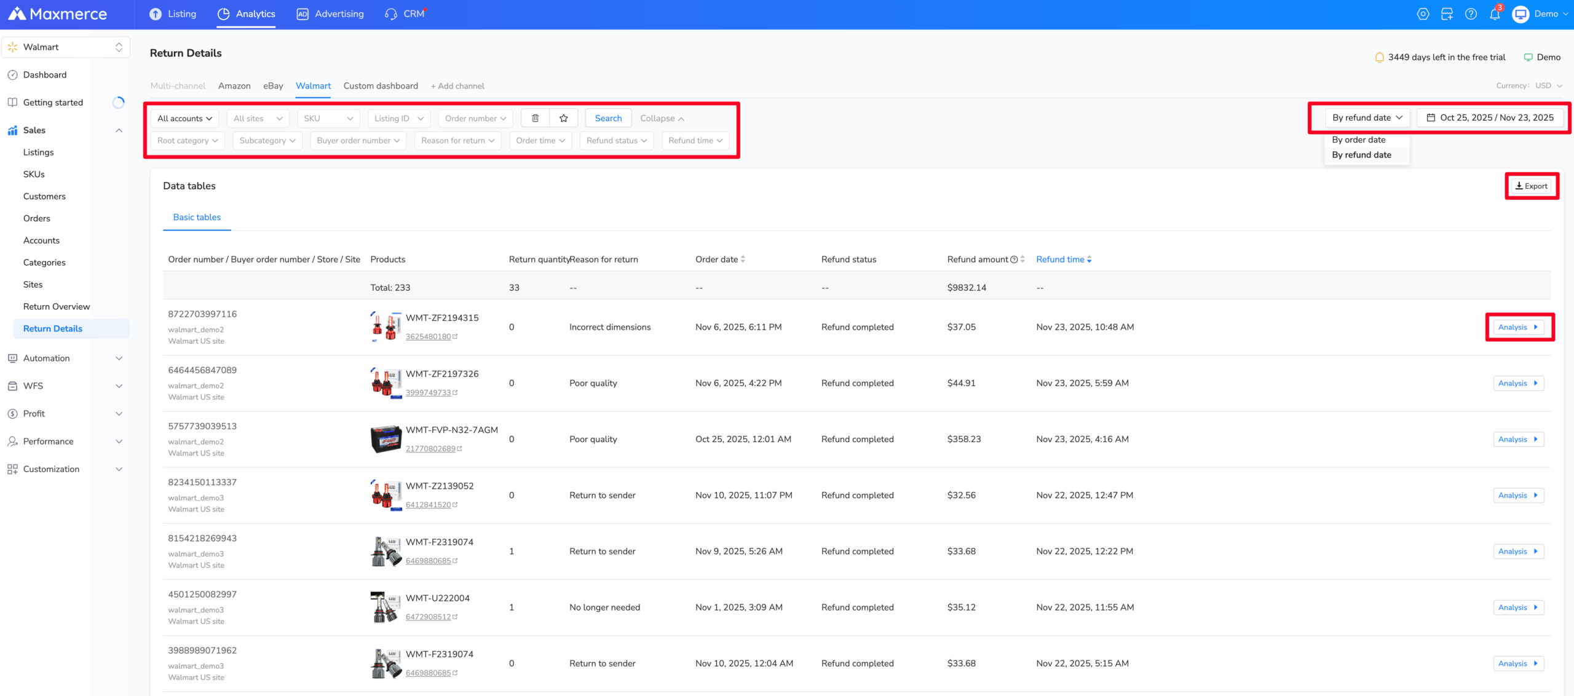Click WMT-FVP-N32-7AGM battery thumbnail

tap(386, 439)
